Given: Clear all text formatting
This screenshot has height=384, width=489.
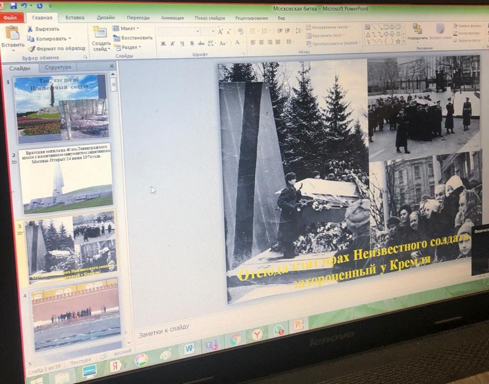Looking at the screenshot, I should tap(240, 31).
